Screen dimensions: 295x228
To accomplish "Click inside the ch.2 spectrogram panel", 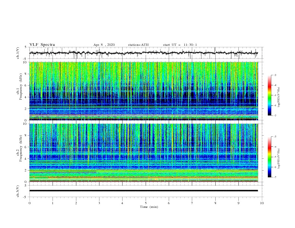I will coord(143,153).
